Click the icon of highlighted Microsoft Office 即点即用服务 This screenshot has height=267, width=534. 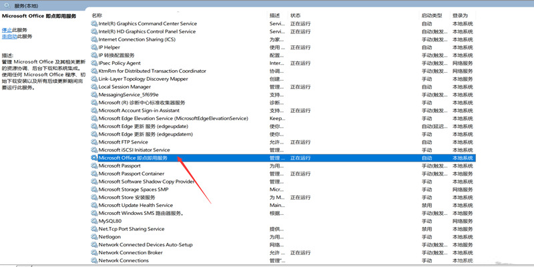[94, 158]
